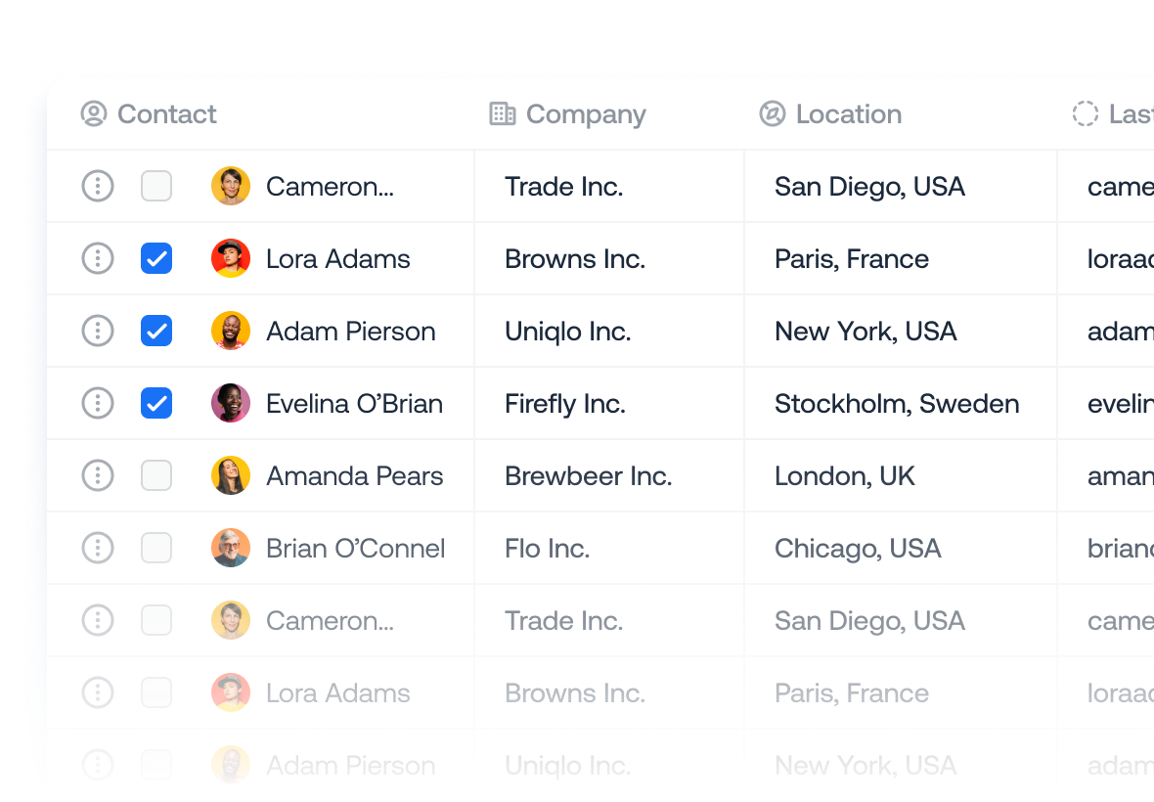
Task: Uncheck the Evelina O'Brian checkbox
Action: coord(156,403)
